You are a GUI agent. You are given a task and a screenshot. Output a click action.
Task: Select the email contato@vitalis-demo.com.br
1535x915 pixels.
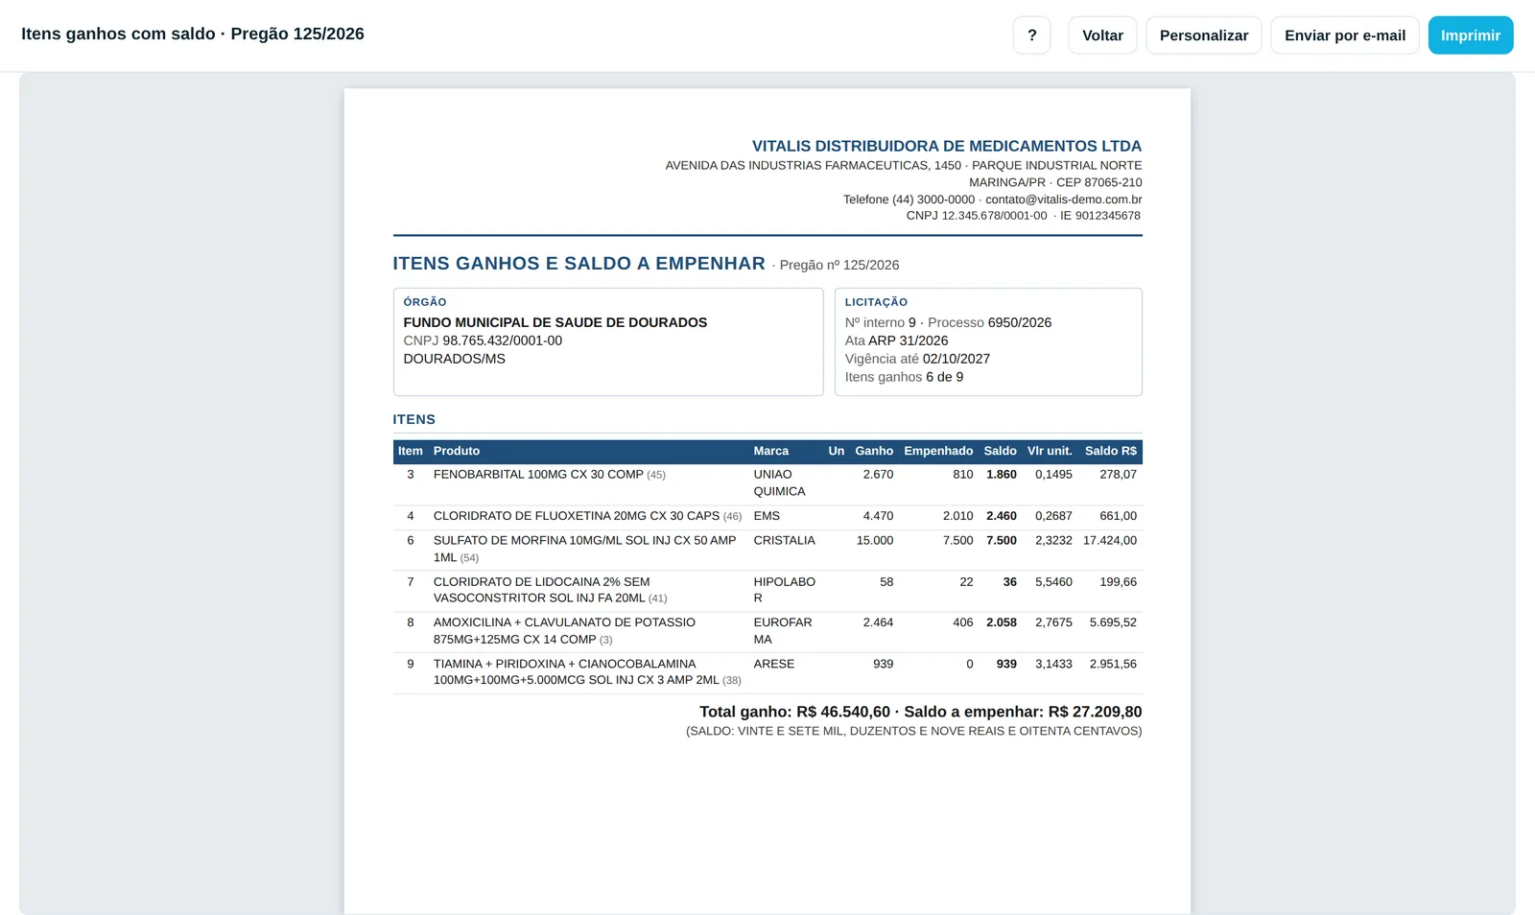[1064, 199]
